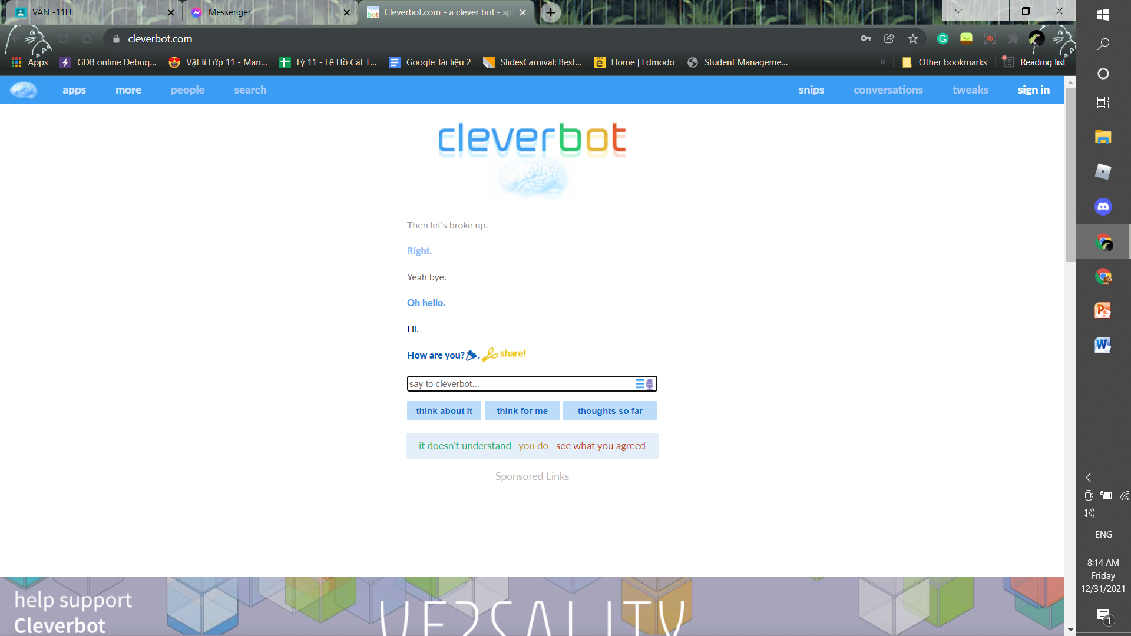Open Word from taskbar
The height and width of the screenshot is (636, 1131).
click(x=1103, y=345)
